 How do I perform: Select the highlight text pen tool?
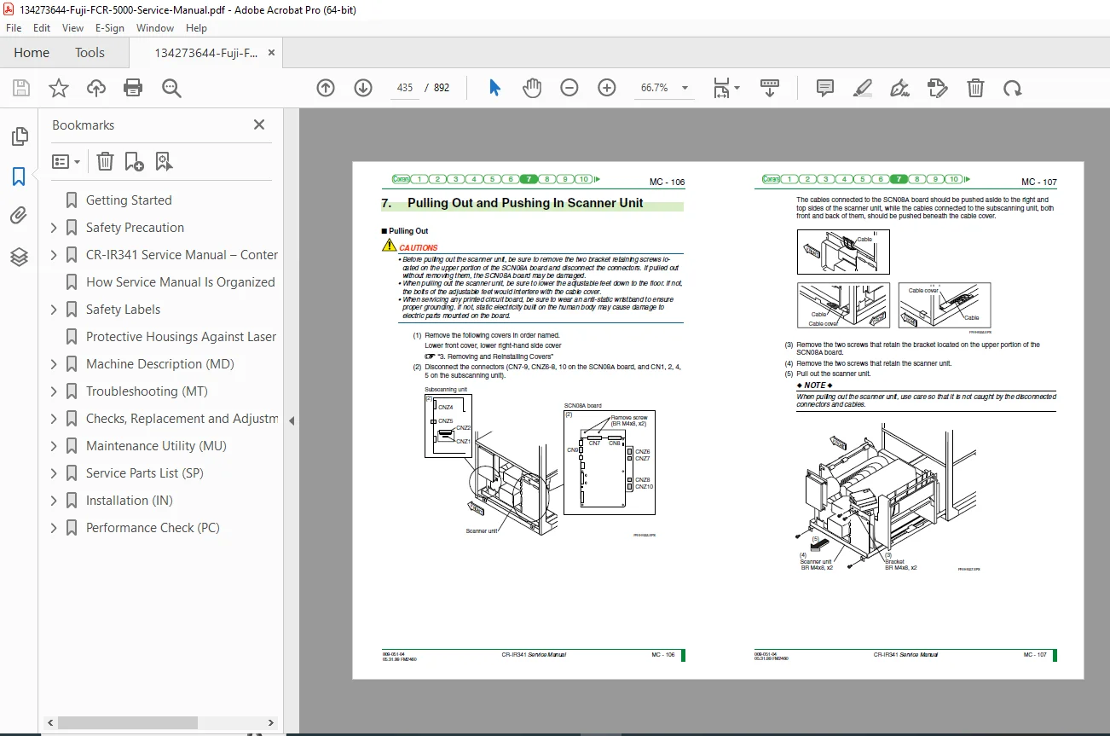tap(862, 88)
